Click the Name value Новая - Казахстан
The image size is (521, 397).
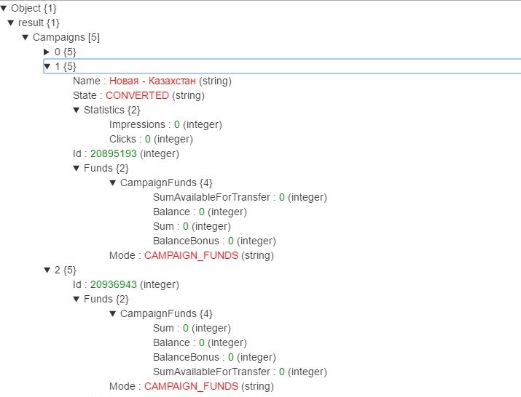[x=152, y=81]
